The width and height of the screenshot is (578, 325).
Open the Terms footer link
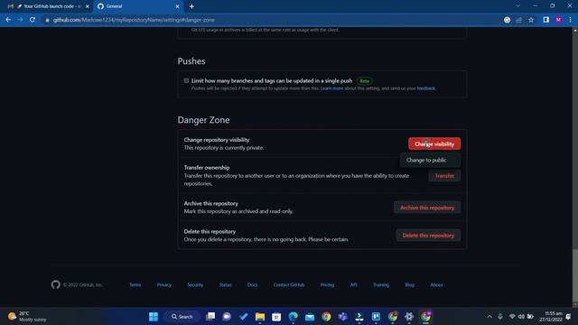pyautogui.click(x=135, y=285)
